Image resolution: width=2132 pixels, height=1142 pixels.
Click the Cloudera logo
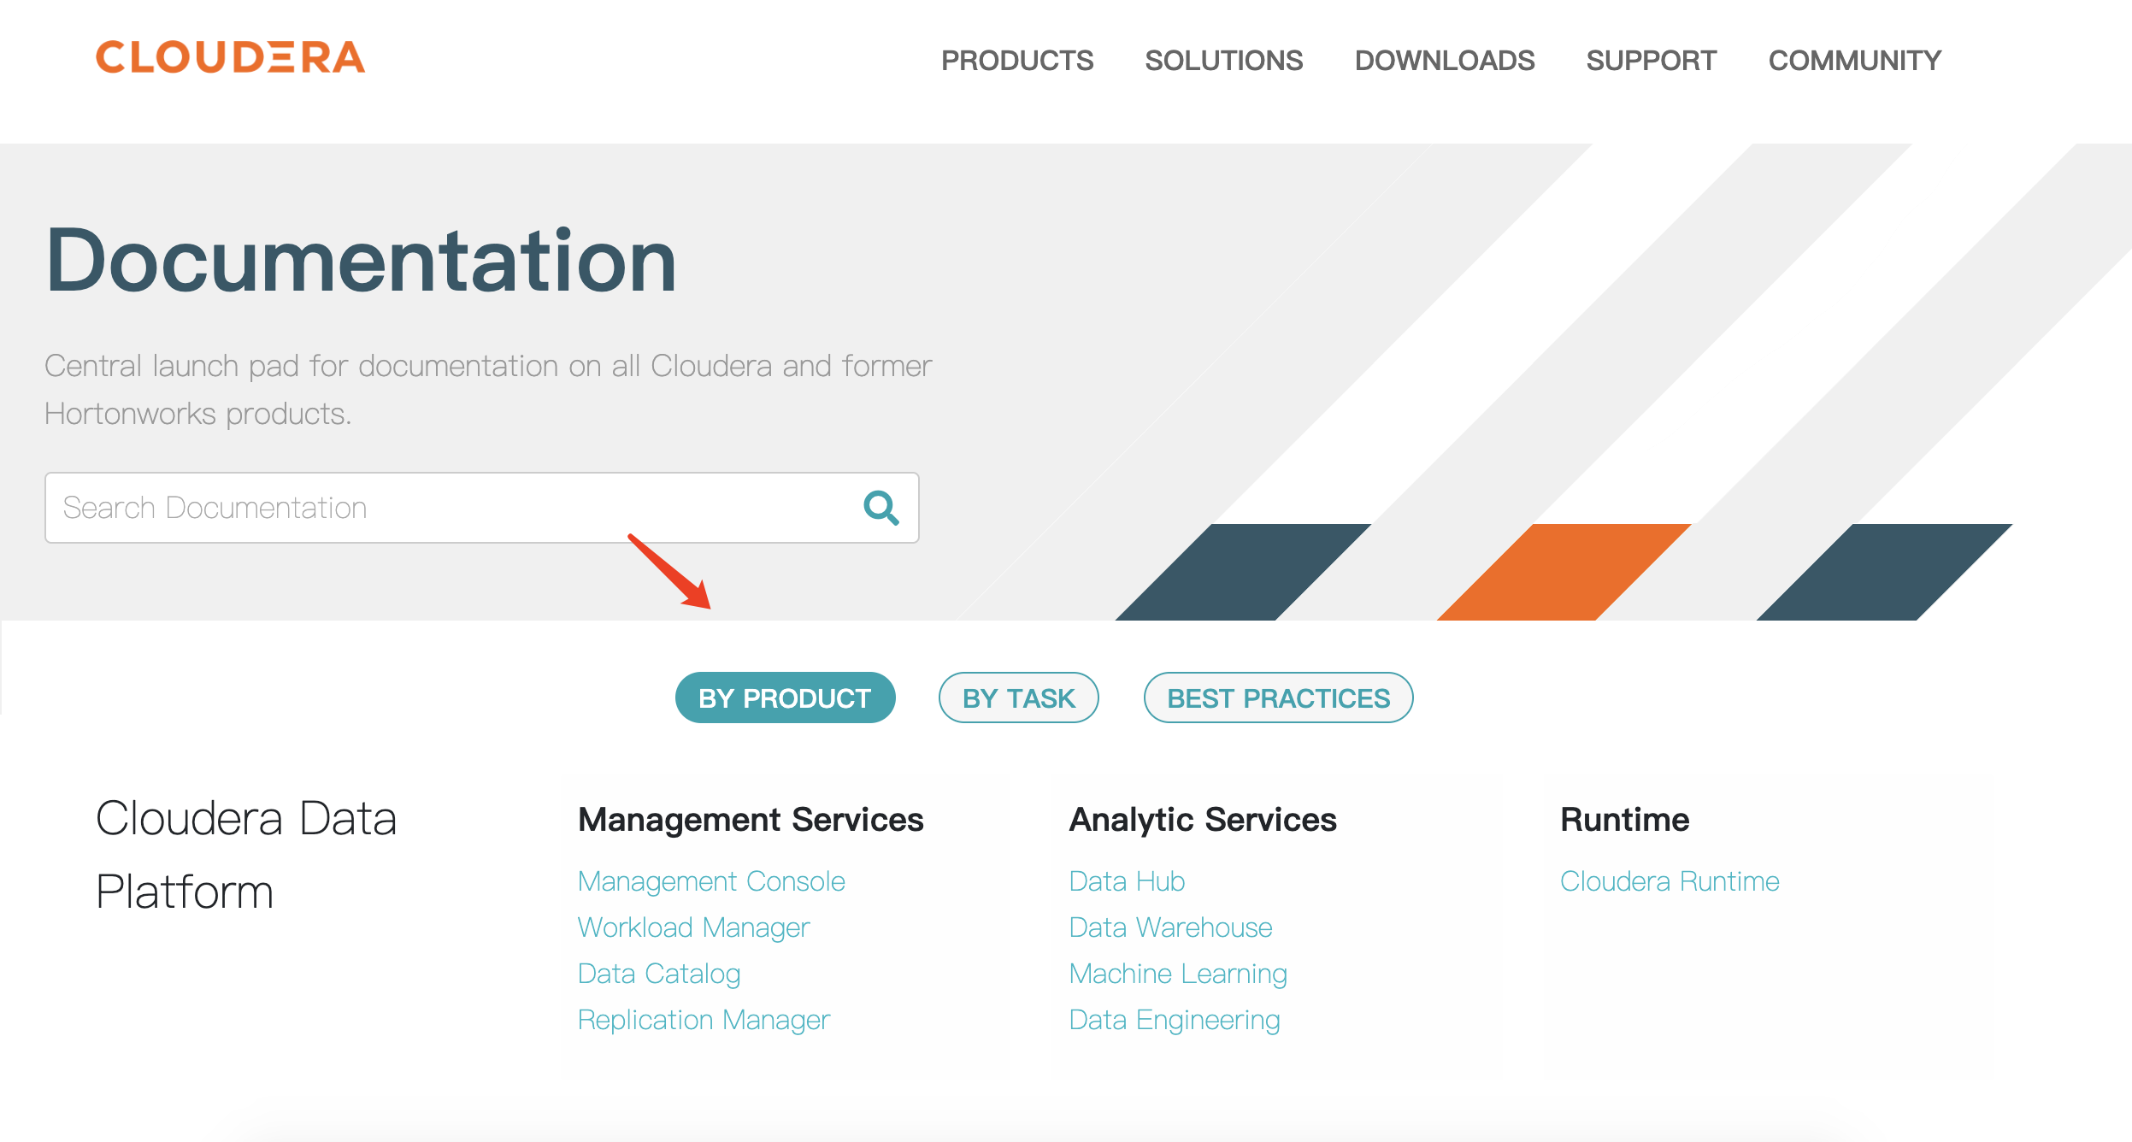(230, 58)
